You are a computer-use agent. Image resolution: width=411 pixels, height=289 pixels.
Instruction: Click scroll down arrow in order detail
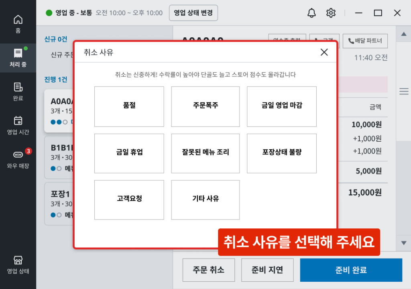tap(404, 243)
